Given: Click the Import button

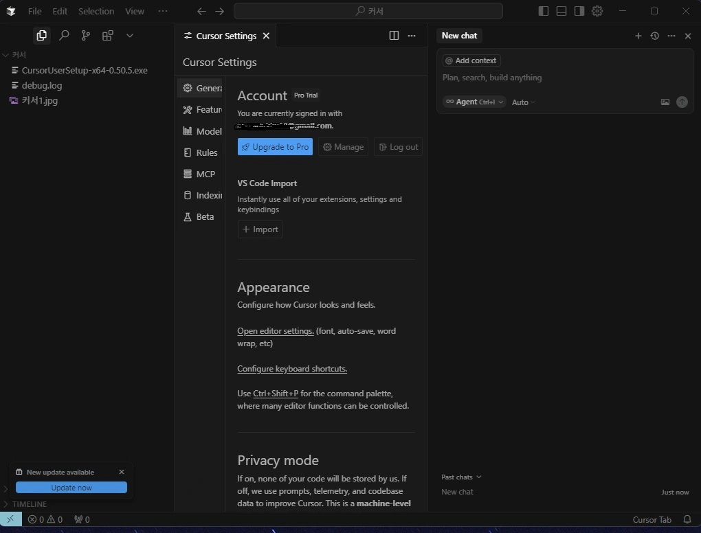Looking at the screenshot, I should coord(260,229).
